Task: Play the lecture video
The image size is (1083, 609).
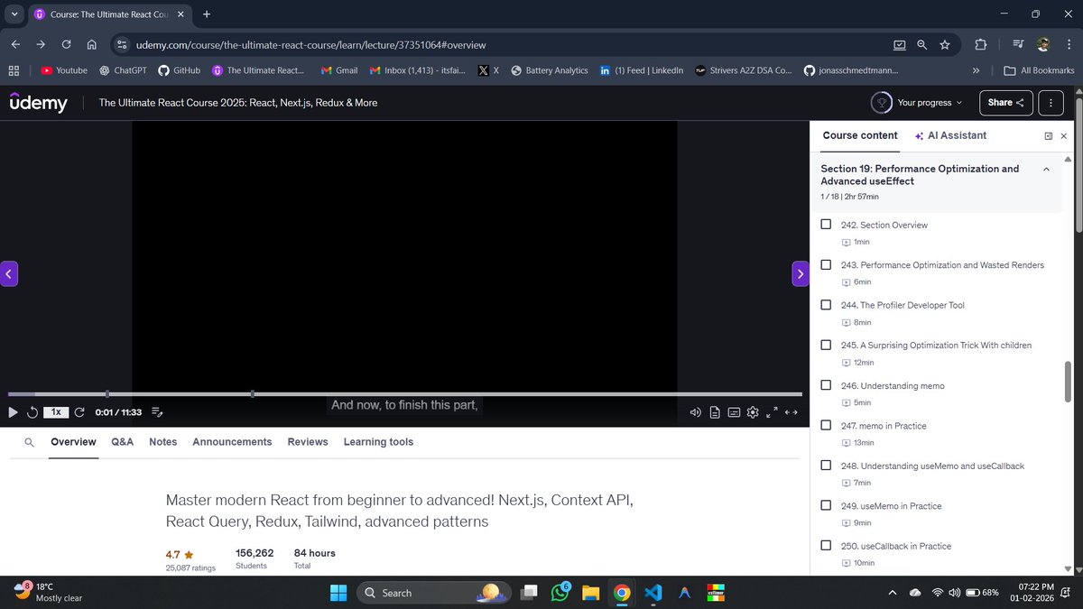Action: pos(13,412)
